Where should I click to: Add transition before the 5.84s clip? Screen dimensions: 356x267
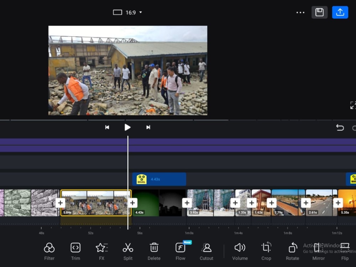61,203
